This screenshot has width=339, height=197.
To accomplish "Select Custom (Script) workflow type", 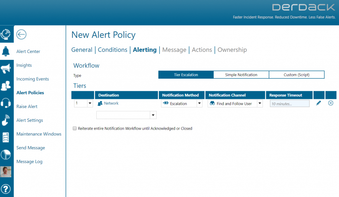I will pyautogui.click(x=296, y=75).
